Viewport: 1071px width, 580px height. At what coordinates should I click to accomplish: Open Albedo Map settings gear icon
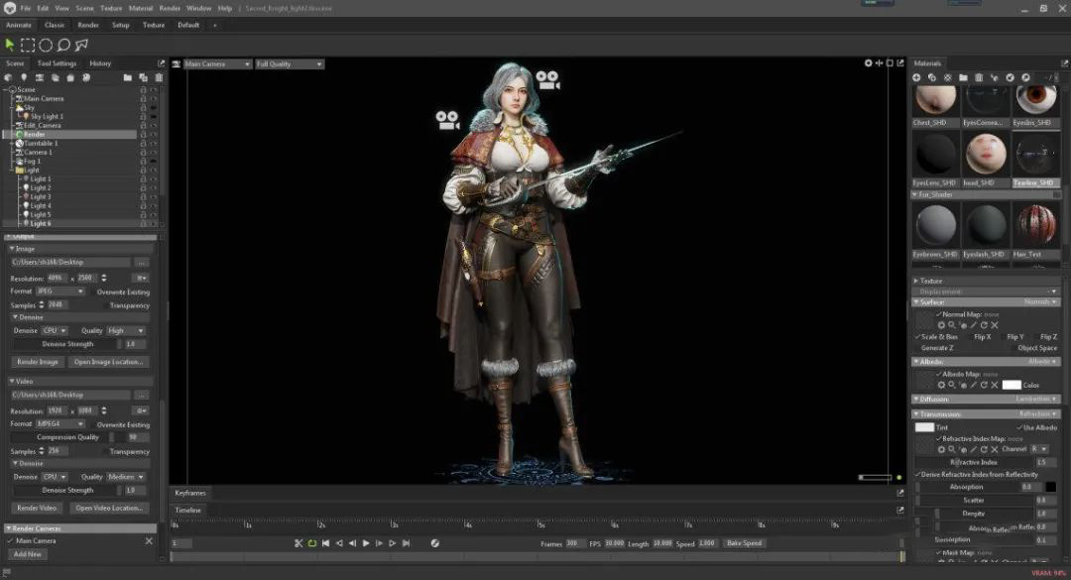click(941, 386)
